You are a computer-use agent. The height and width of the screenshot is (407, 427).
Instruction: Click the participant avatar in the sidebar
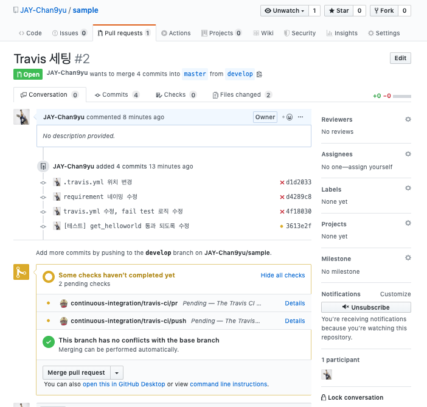click(x=327, y=375)
